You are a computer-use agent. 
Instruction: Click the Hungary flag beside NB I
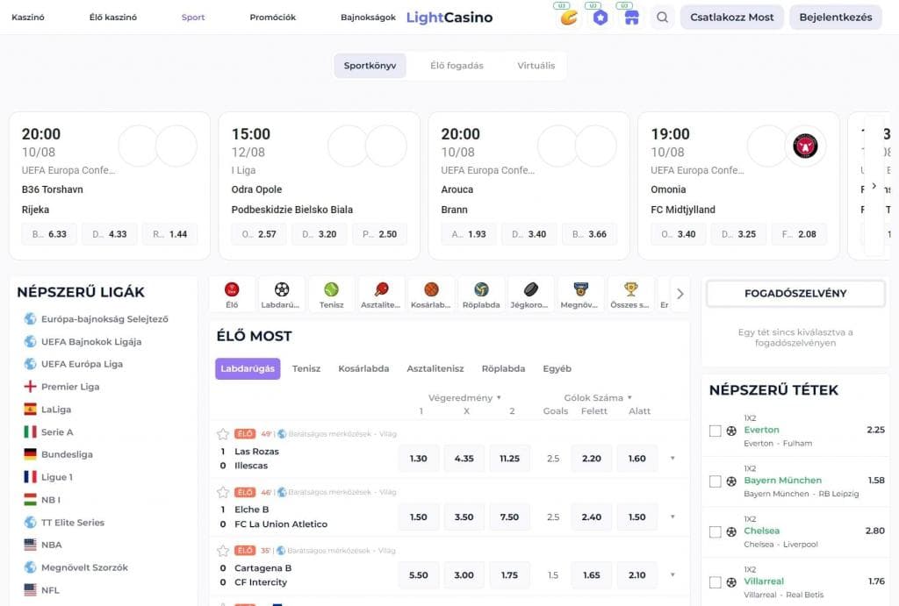[x=31, y=500]
